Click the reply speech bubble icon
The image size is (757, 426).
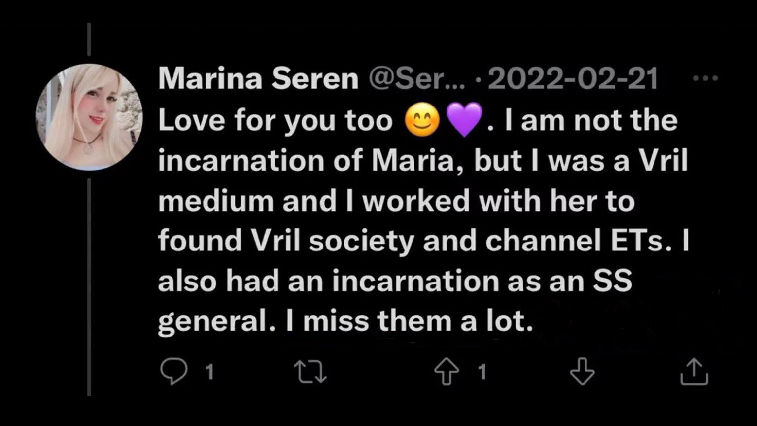point(174,371)
